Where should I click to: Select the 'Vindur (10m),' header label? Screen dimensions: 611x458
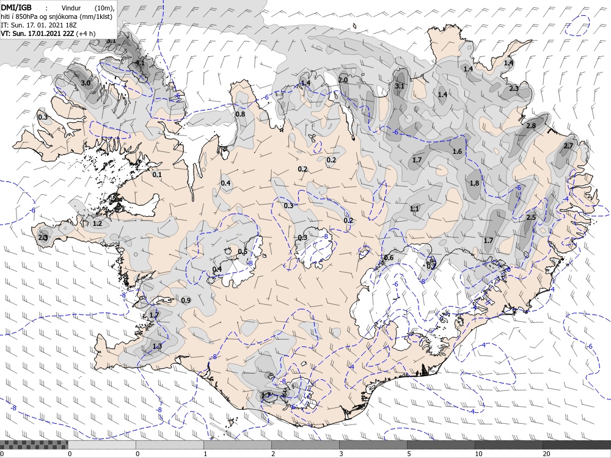click(x=87, y=8)
